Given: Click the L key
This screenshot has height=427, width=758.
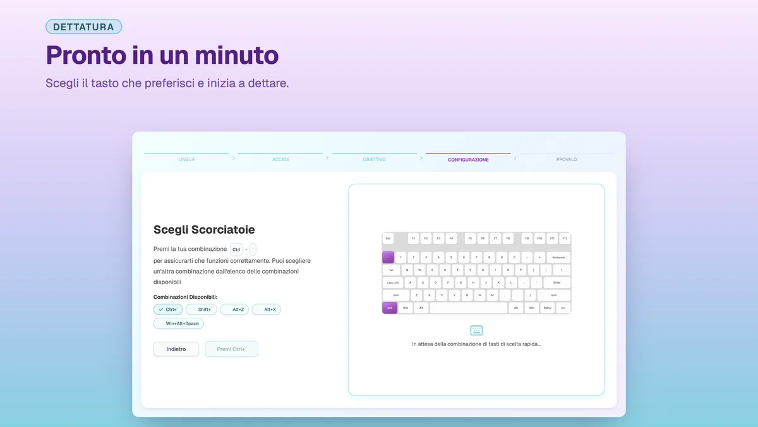Looking at the screenshot, I should (511, 282).
